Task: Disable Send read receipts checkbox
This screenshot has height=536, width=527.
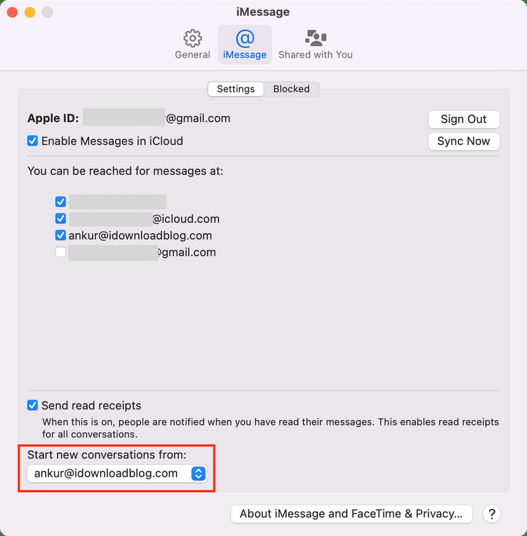Action: pyautogui.click(x=32, y=405)
